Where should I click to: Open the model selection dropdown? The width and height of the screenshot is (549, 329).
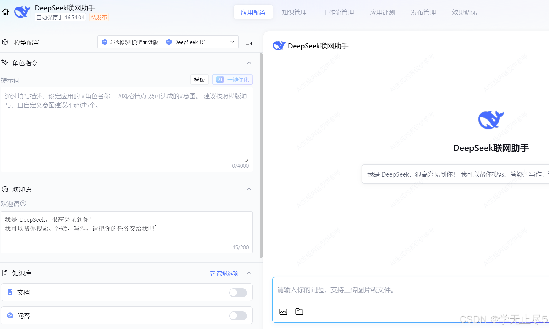168,42
